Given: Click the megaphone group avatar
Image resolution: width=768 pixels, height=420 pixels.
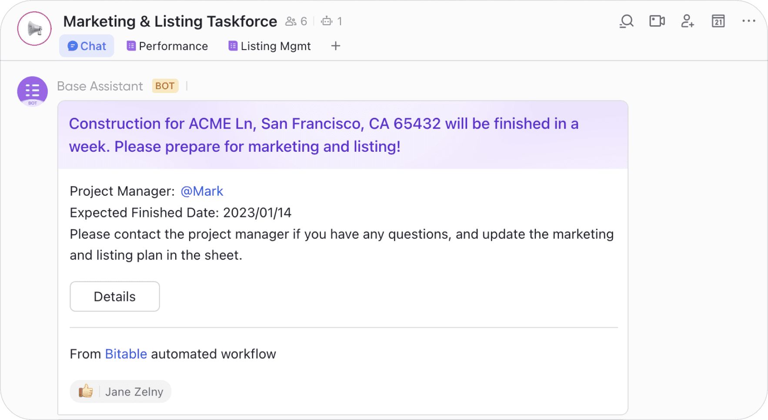Looking at the screenshot, I should pyautogui.click(x=34, y=29).
